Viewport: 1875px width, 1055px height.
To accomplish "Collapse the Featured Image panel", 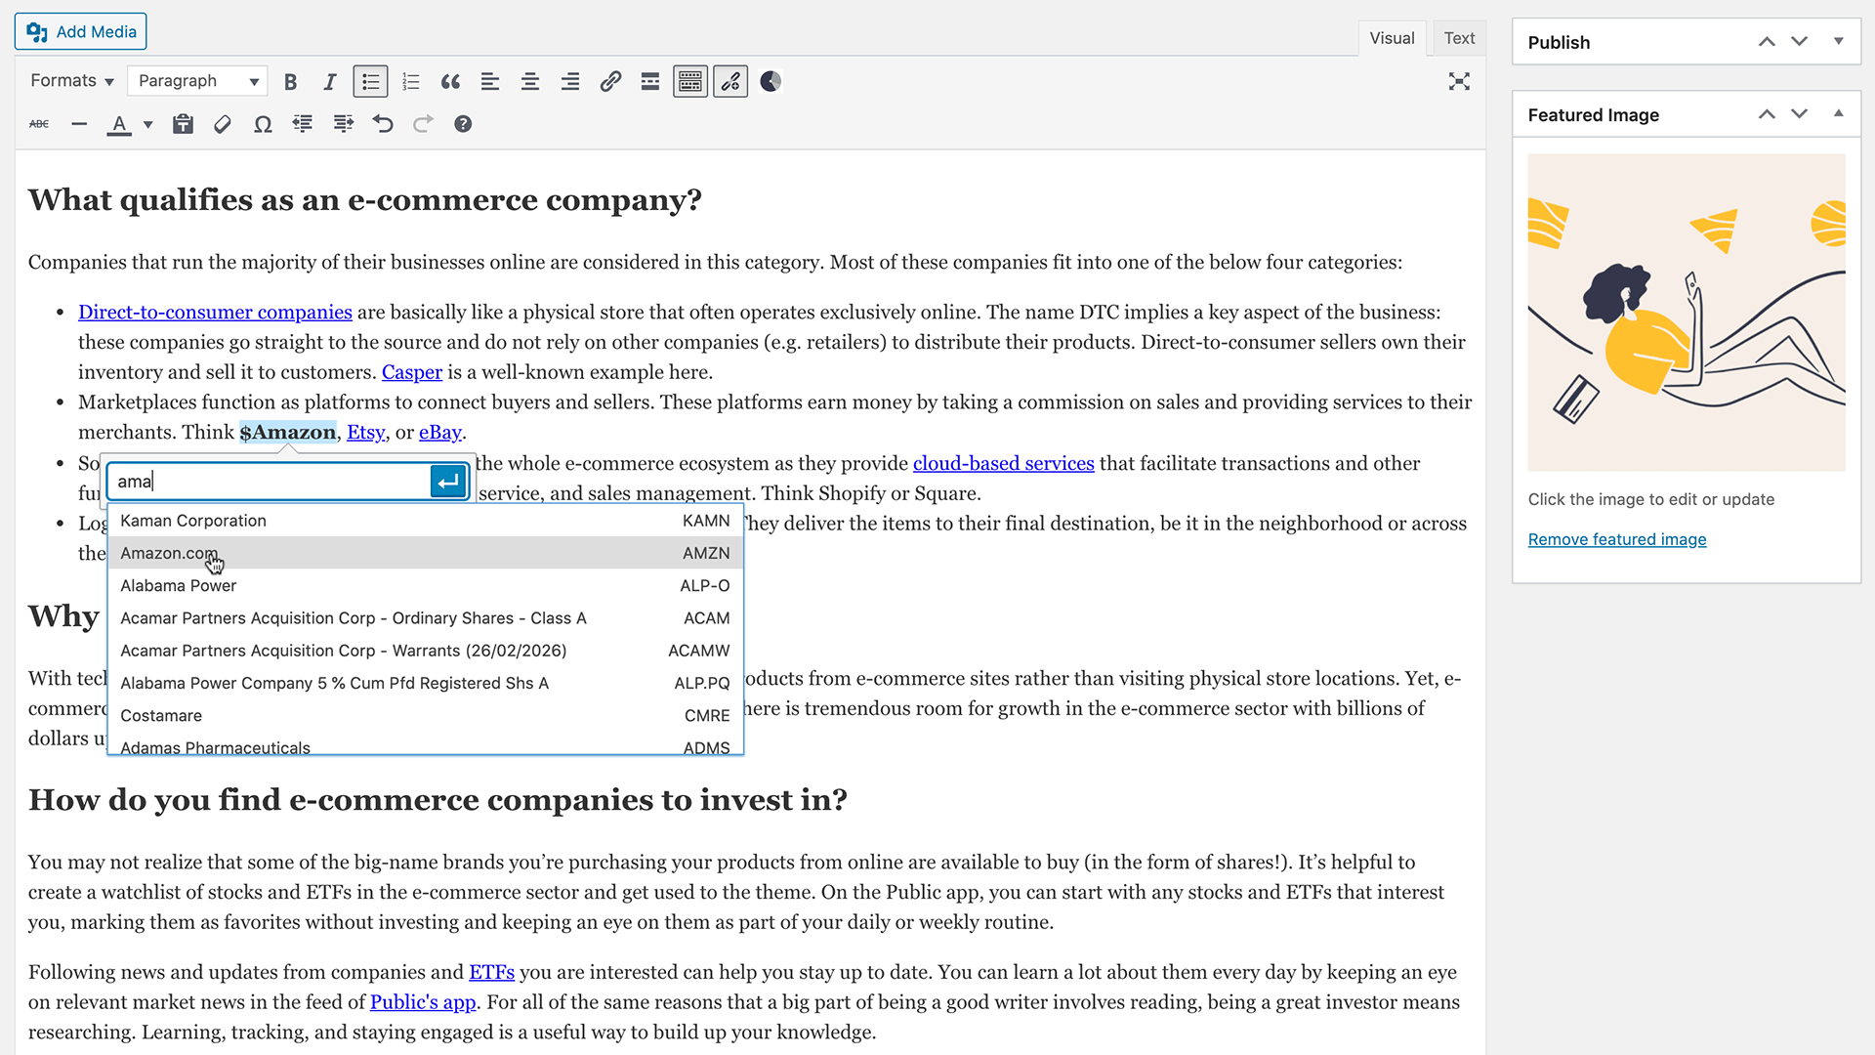I will coord(1838,114).
